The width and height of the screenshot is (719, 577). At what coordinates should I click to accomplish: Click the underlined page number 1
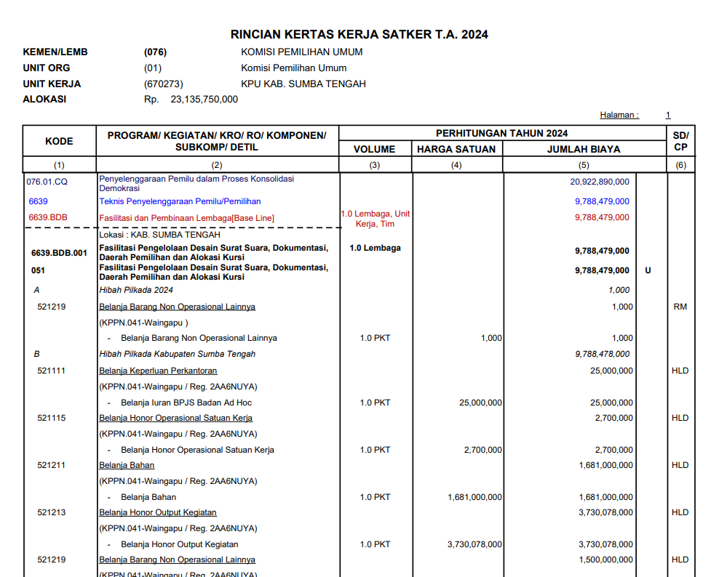point(667,115)
